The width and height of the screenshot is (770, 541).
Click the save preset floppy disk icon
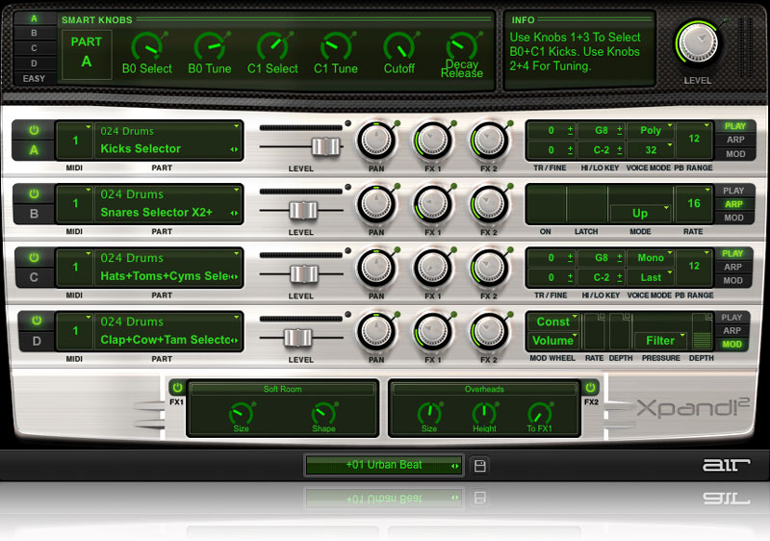point(480,466)
